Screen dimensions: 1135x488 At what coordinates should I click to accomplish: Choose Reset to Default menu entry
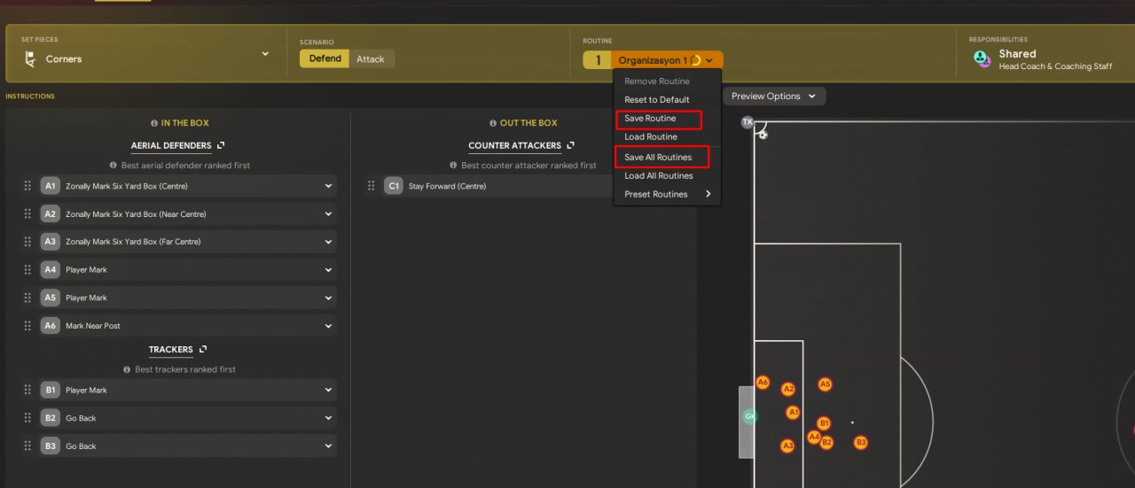tap(656, 100)
